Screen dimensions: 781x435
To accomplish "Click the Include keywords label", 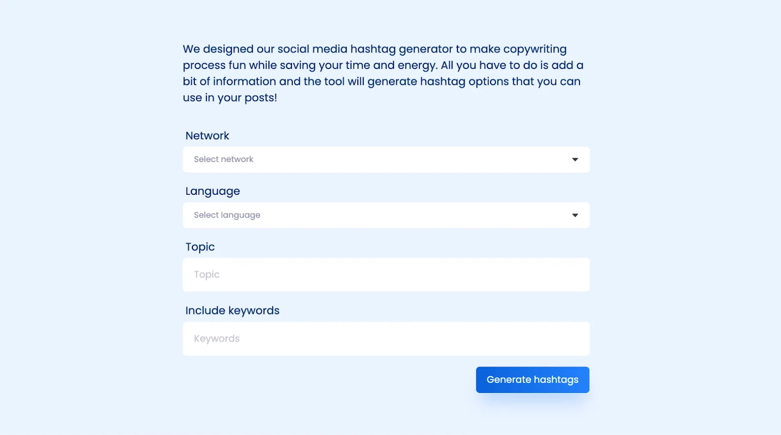I will coord(232,310).
